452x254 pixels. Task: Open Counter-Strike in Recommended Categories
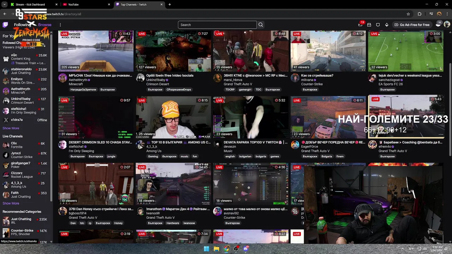[26, 232]
